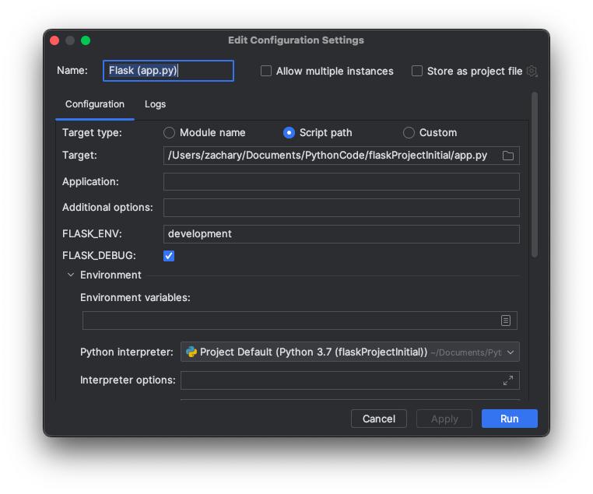The image size is (593, 494).
Task: Open the Python interpreter dropdown
Action: pos(511,352)
